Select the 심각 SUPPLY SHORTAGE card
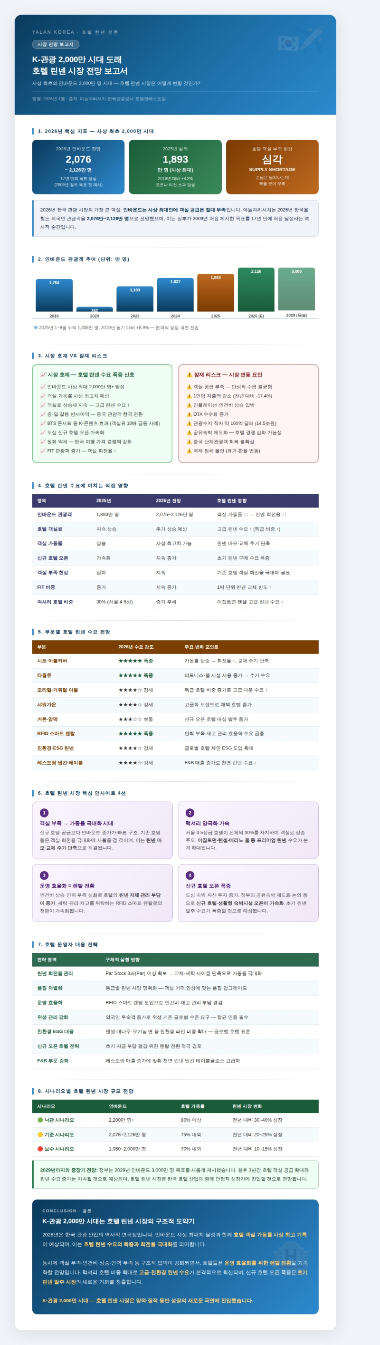 pos(272,166)
